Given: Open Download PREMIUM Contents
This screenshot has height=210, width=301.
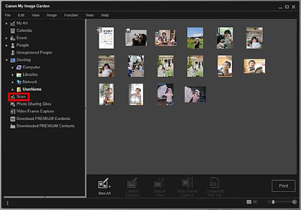Looking at the screenshot, I should tap(42, 118).
